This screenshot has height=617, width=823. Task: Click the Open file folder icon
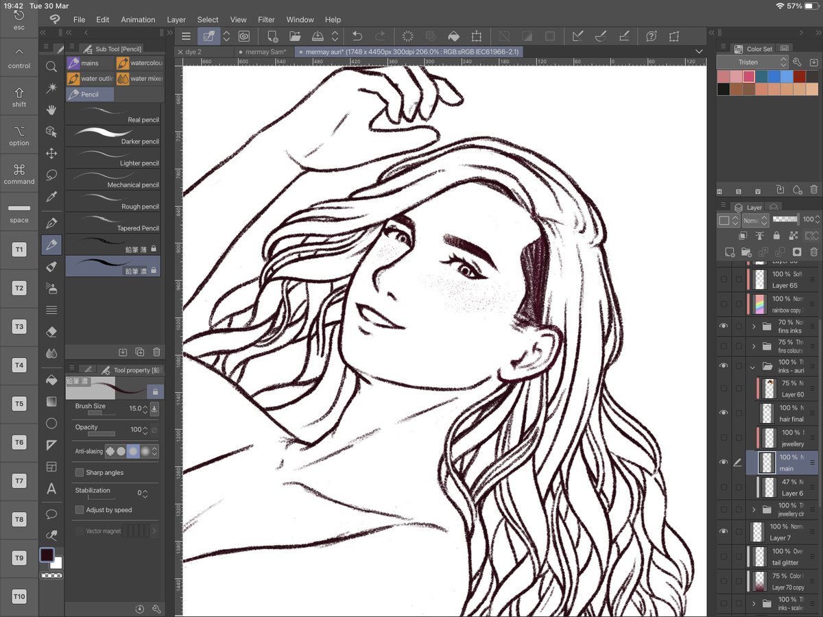coord(295,36)
